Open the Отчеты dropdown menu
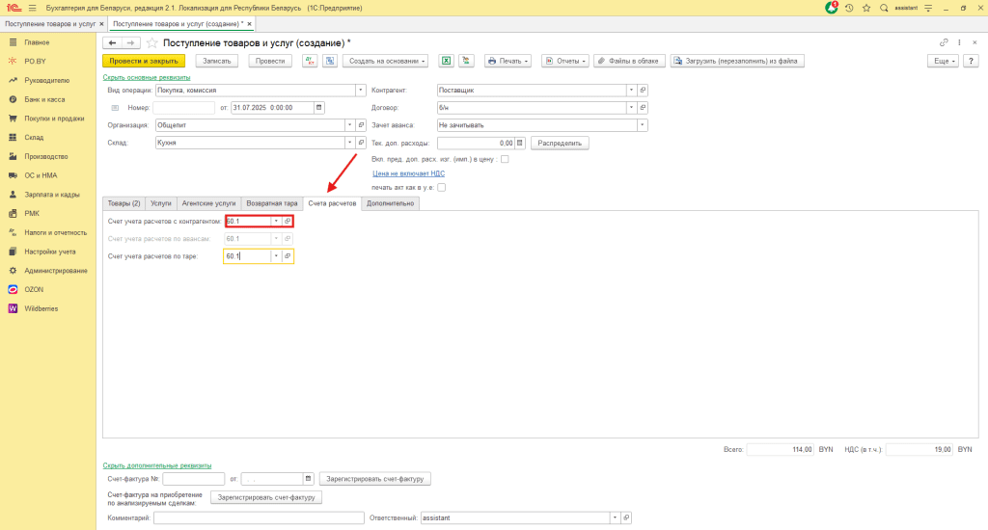The height and width of the screenshot is (530, 988). 565,61
